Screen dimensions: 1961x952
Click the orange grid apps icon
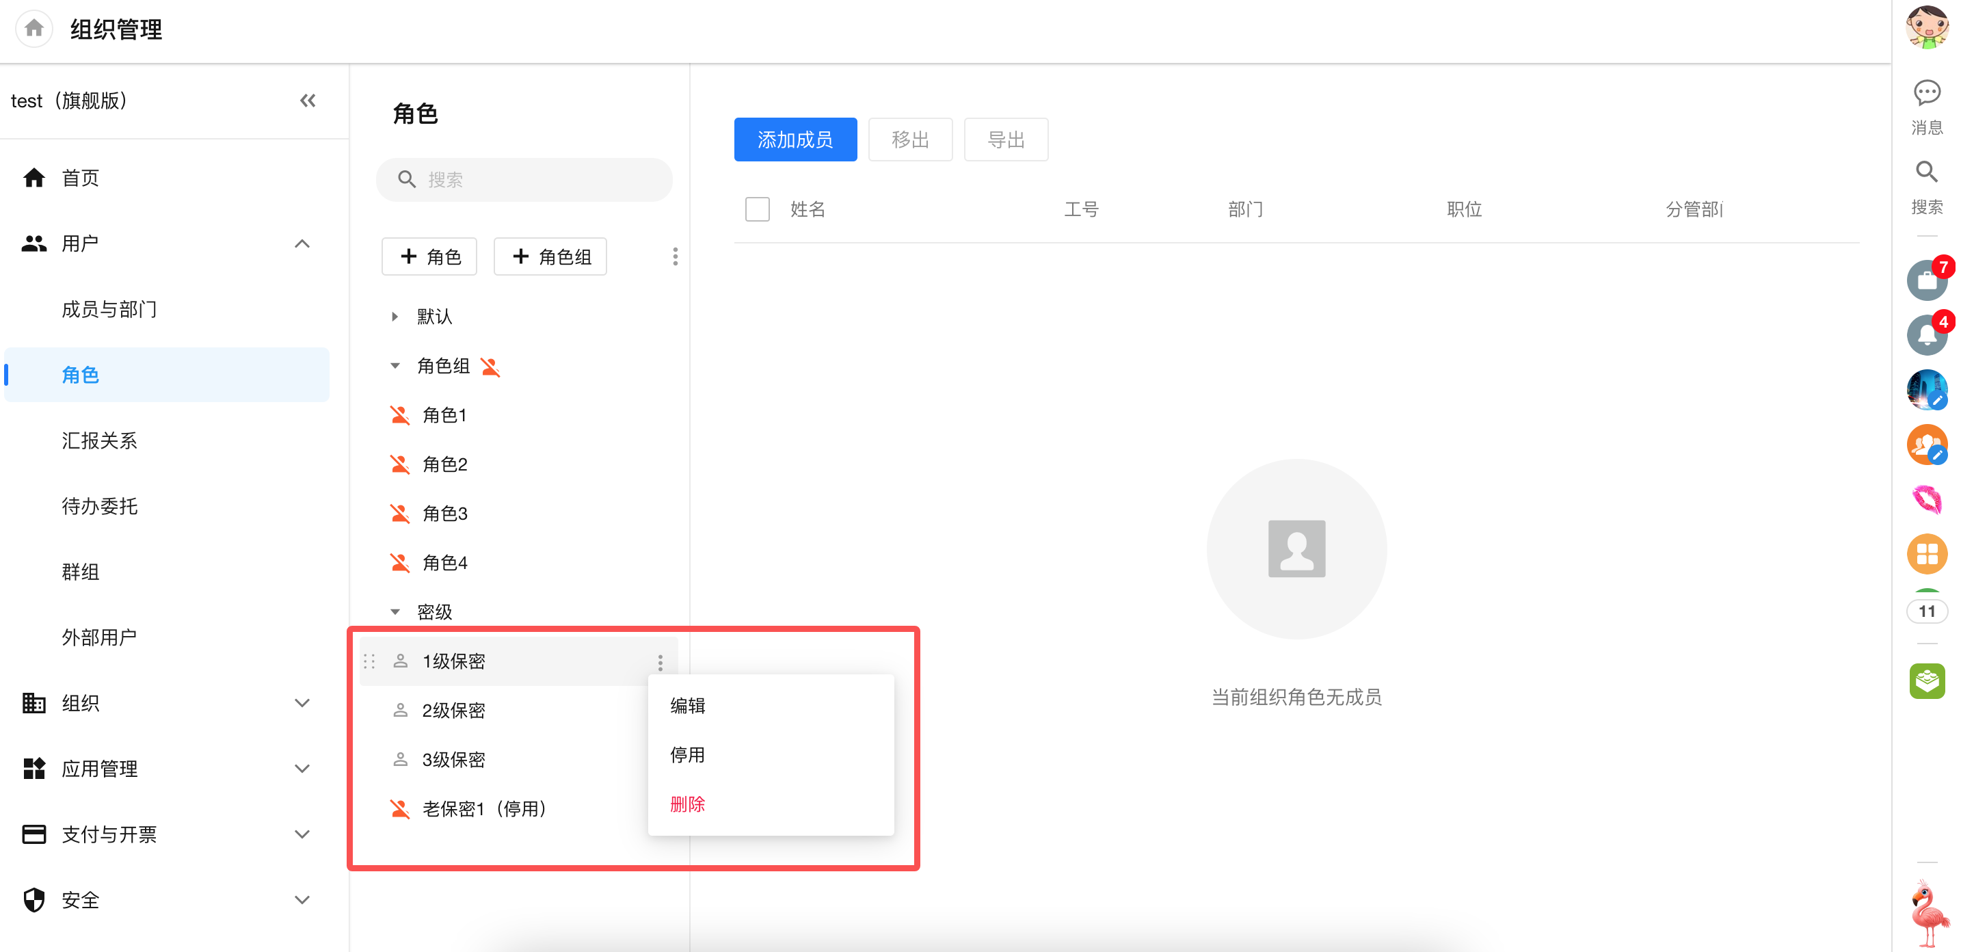(1926, 554)
